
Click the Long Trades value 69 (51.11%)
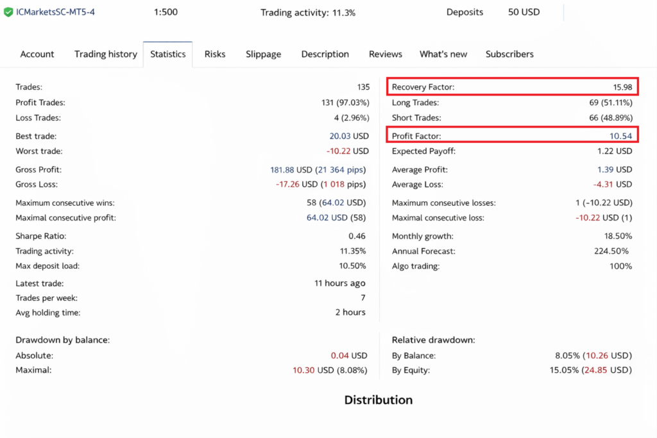[611, 102]
